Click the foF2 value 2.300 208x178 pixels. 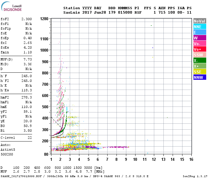point(26,19)
